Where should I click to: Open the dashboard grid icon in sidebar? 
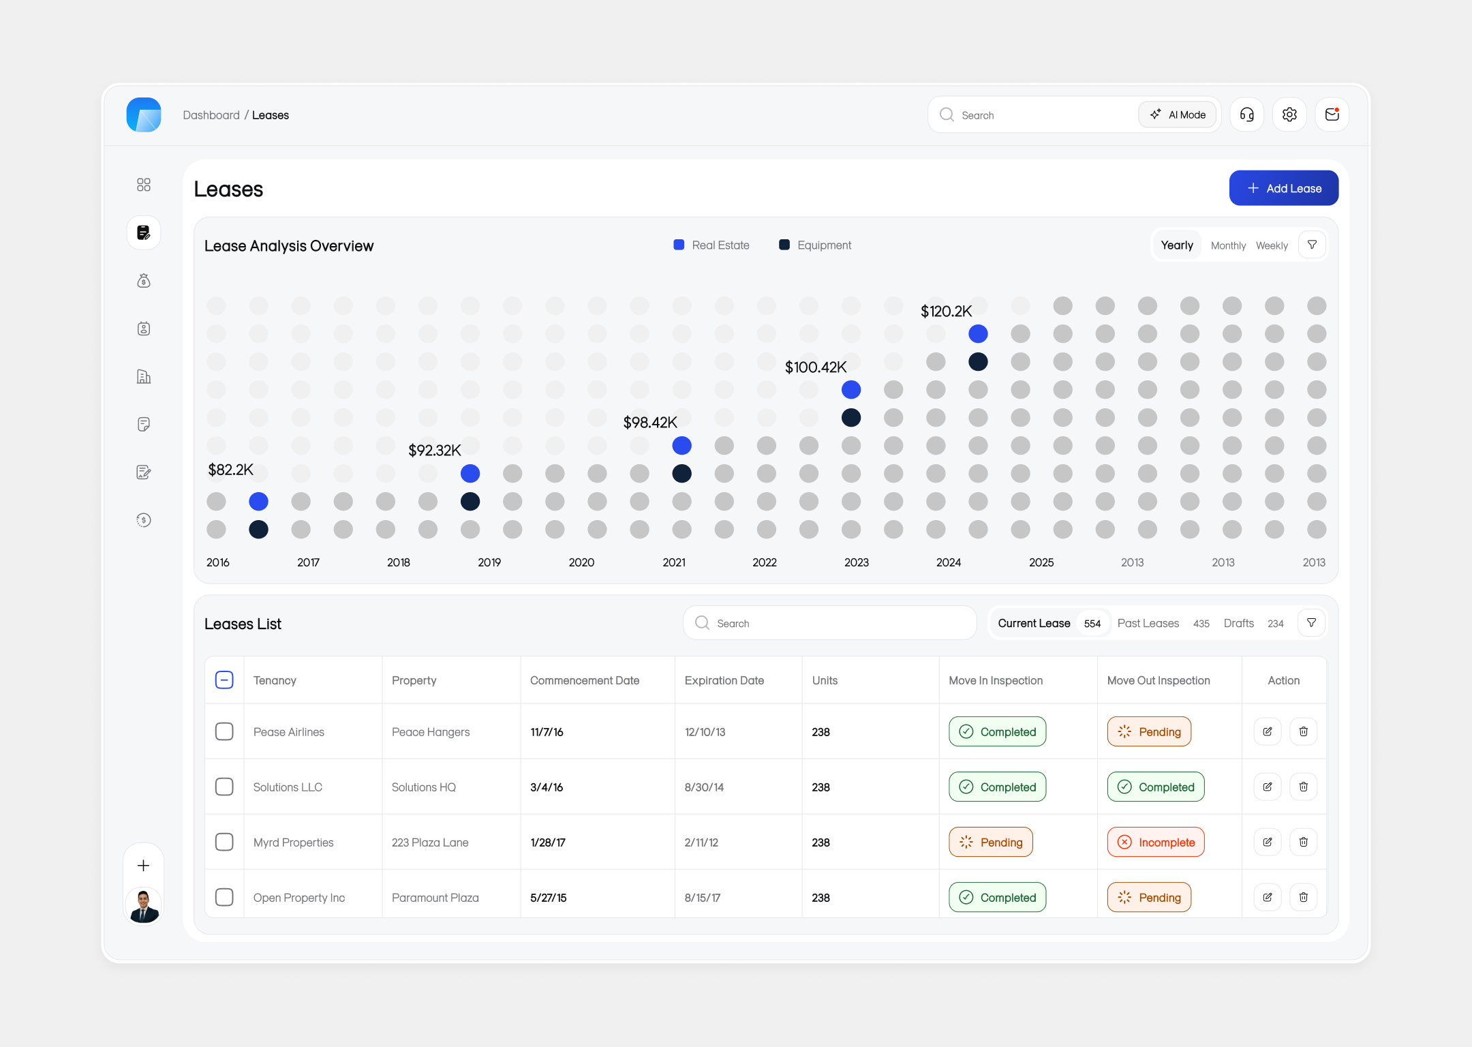click(x=143, y=184)
